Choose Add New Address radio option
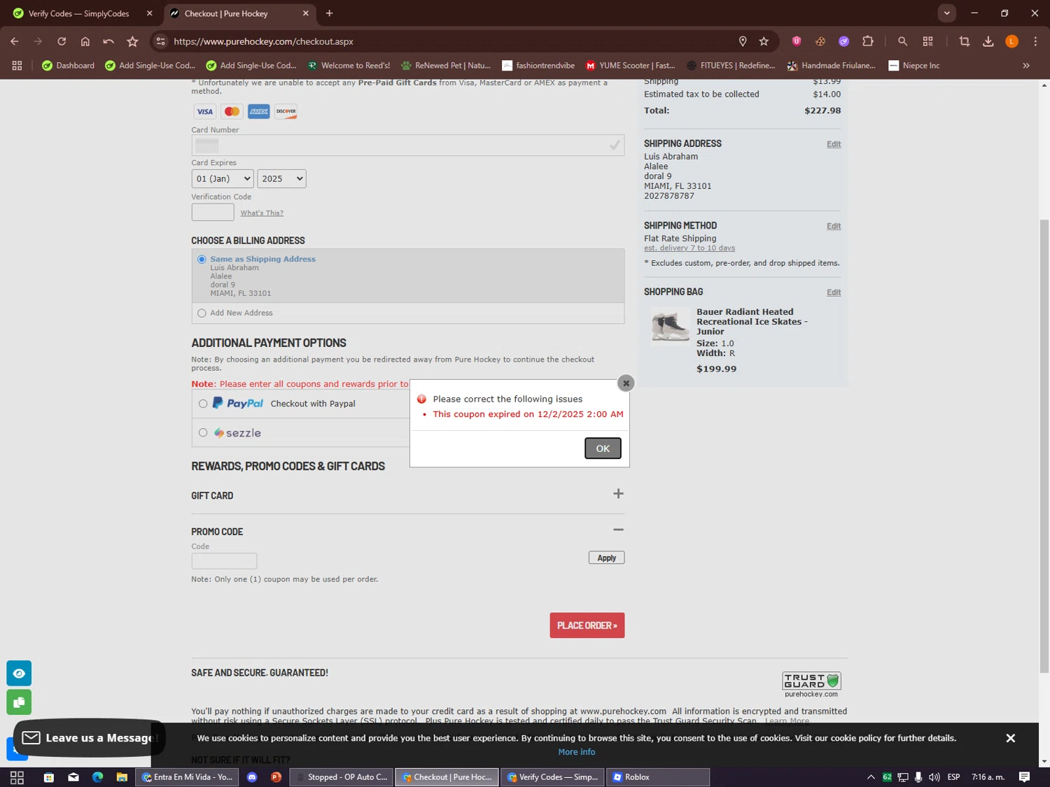 pos(202,313)
